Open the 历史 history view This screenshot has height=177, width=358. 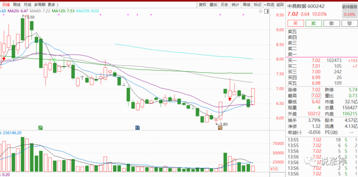pos(224,5)
